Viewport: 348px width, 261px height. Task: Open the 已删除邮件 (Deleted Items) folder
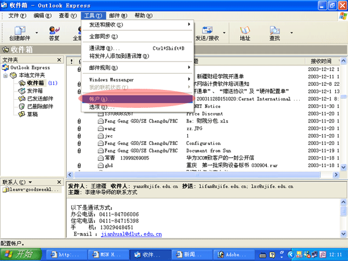pyautogui.click(x=40, y=107)
